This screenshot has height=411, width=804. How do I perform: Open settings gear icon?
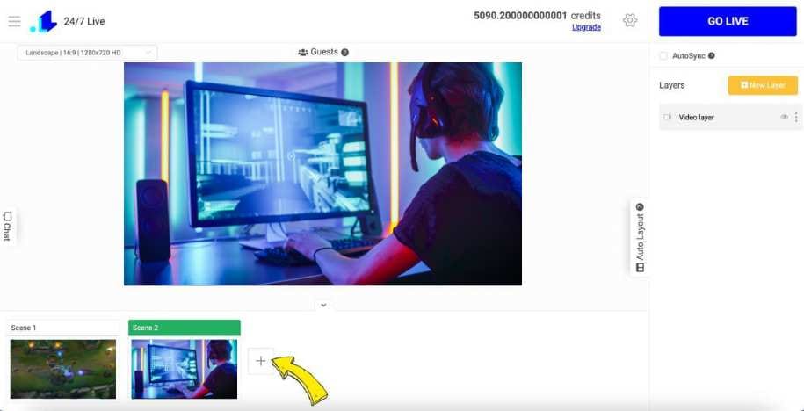[630, 20]
